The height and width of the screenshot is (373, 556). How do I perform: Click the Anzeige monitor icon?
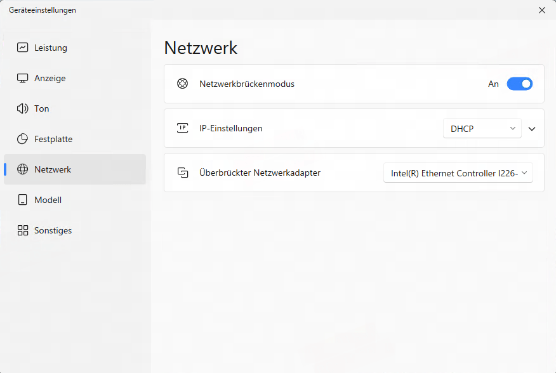22,78
